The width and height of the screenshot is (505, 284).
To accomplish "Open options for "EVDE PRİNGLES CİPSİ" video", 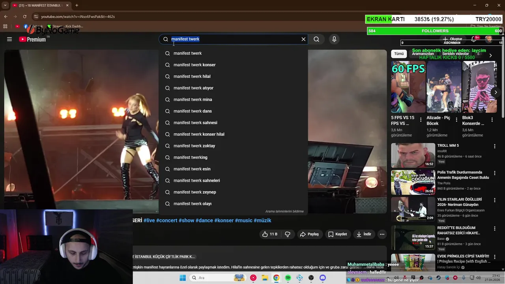I will pos(494,257).
